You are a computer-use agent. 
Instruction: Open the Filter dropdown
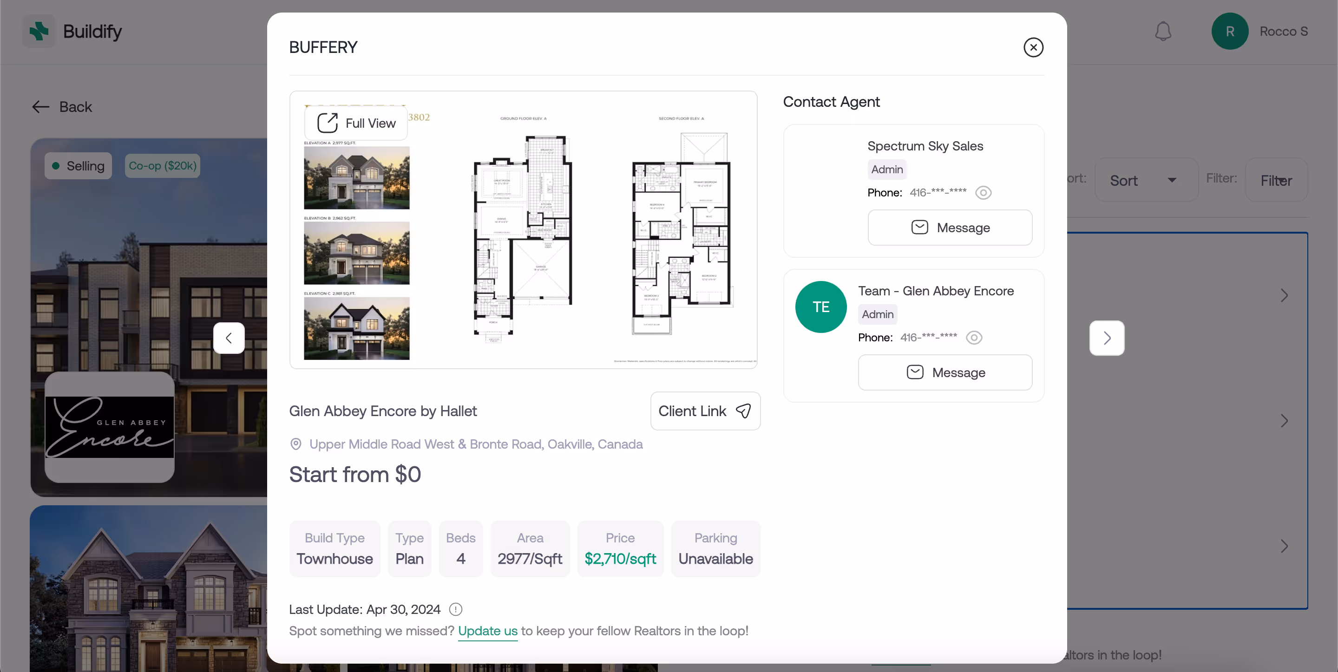click(x=1276, y=180)
